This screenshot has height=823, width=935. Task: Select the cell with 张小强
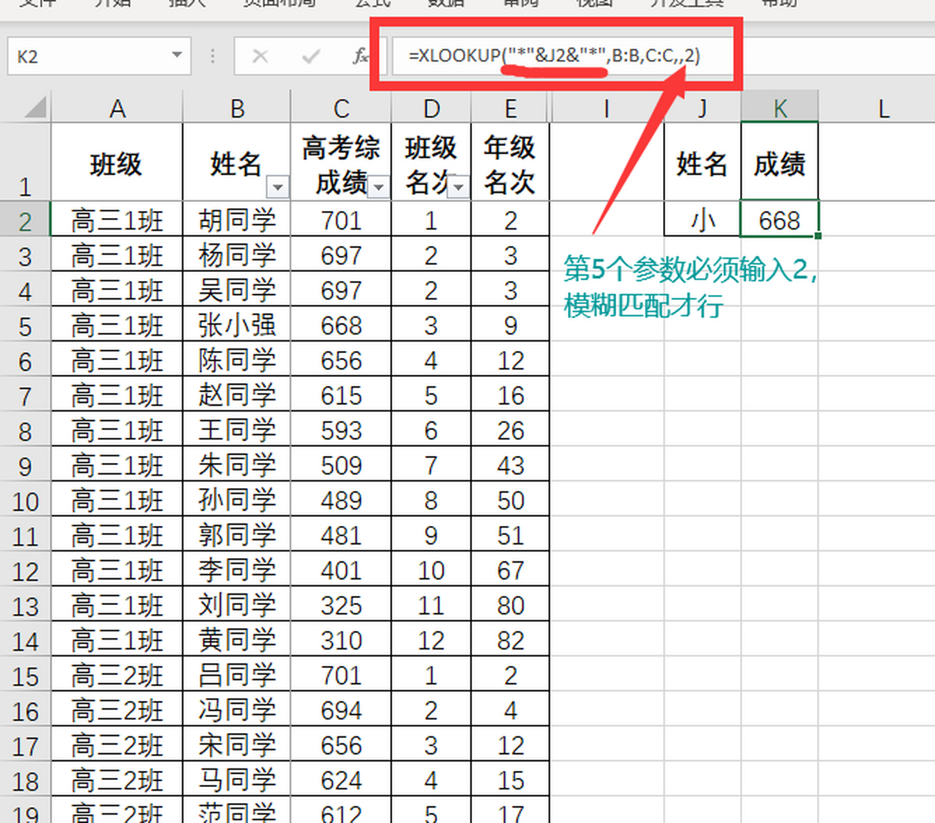click(237, 325)
